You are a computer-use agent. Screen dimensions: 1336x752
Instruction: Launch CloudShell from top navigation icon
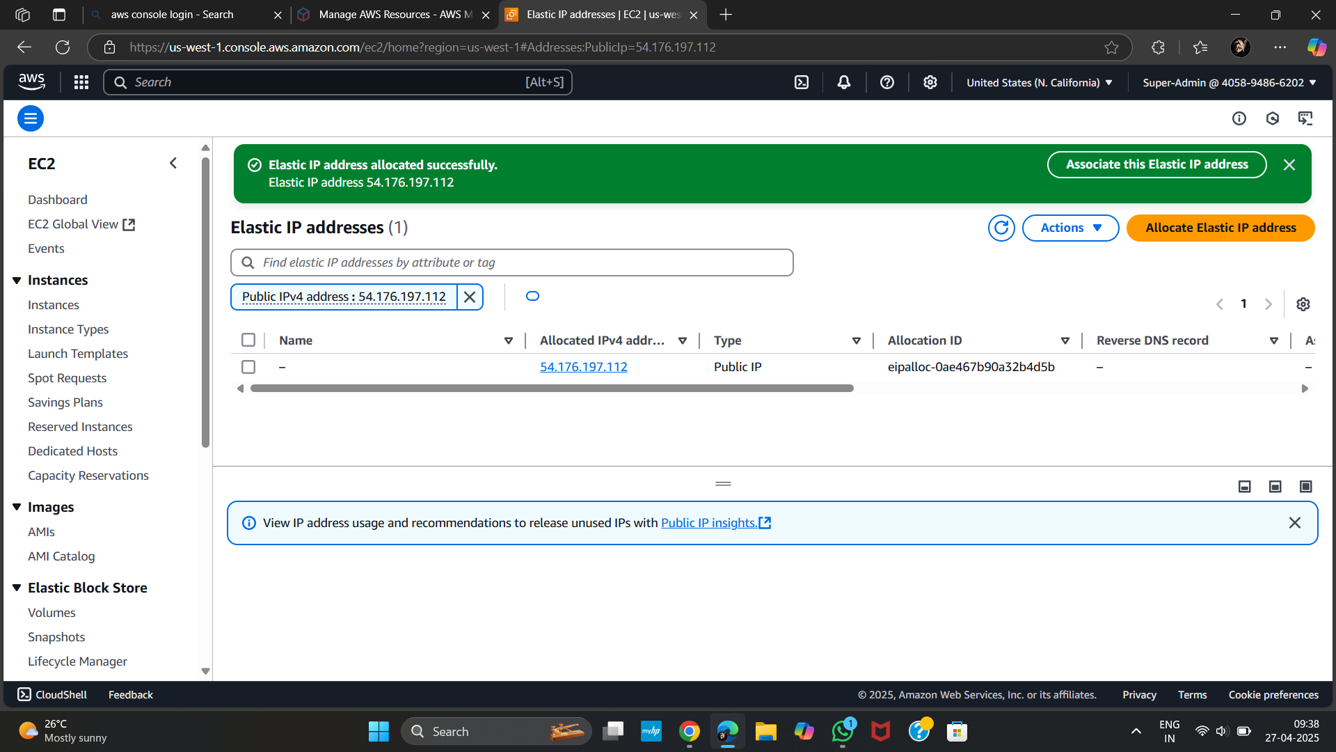802,82
